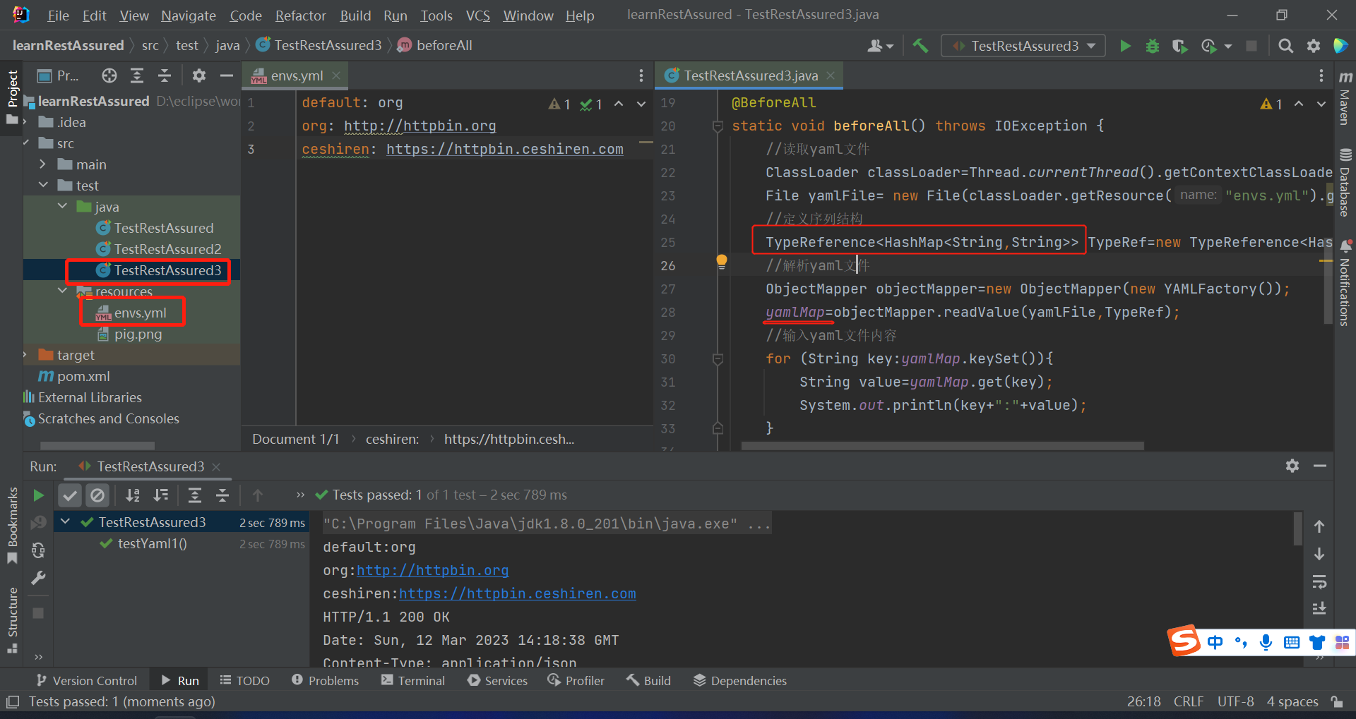The image size is (1356, 719).
Task: Open TestRestAssured3 run configuration dropdown
Action: point(1023,46)
